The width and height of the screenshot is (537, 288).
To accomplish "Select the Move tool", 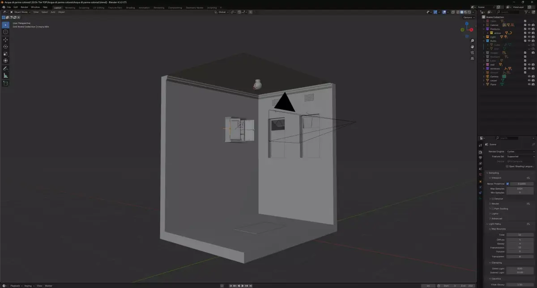I will pos(6,40).
